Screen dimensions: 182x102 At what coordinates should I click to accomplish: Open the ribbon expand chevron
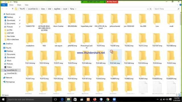pos(177,5)
